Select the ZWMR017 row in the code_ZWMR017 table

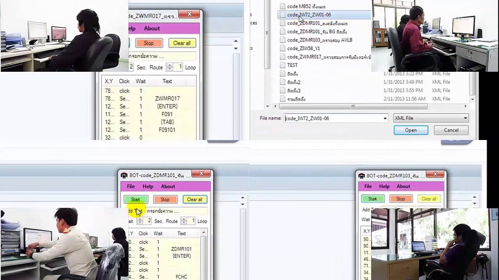149,99
